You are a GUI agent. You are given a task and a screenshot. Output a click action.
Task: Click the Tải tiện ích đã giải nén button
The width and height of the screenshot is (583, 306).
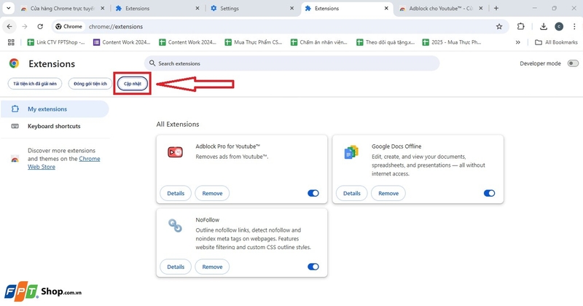click(35, 84)
